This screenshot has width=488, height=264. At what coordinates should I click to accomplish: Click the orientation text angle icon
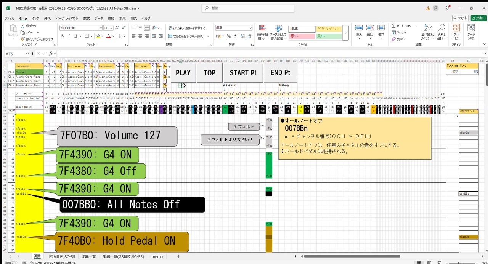(x=155, y=28)
